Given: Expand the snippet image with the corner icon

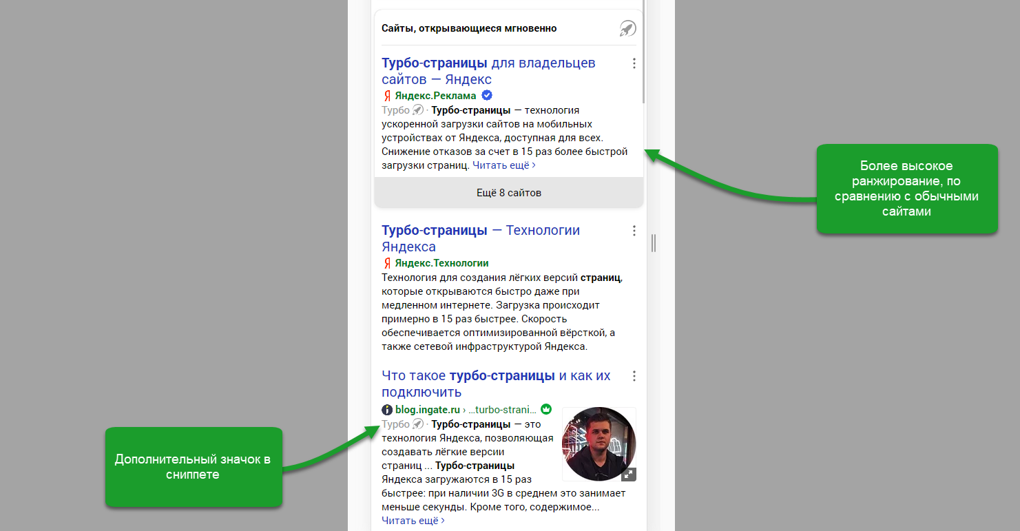Looking at the screenshot, I should 629,475.
